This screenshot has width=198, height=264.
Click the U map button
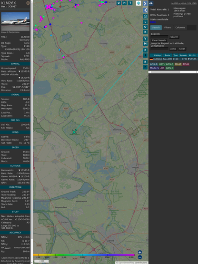tap(119, 3)
